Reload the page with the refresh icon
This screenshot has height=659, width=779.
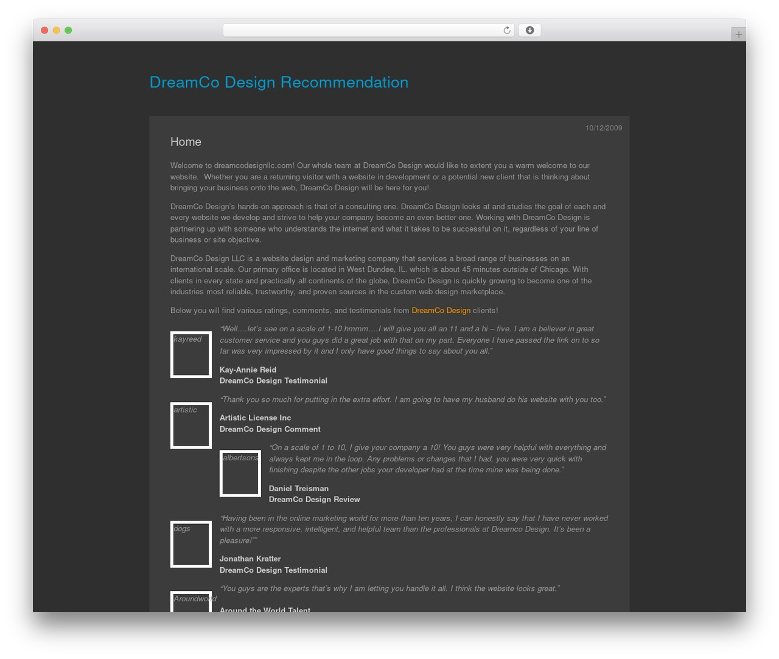tap(506, 30)
